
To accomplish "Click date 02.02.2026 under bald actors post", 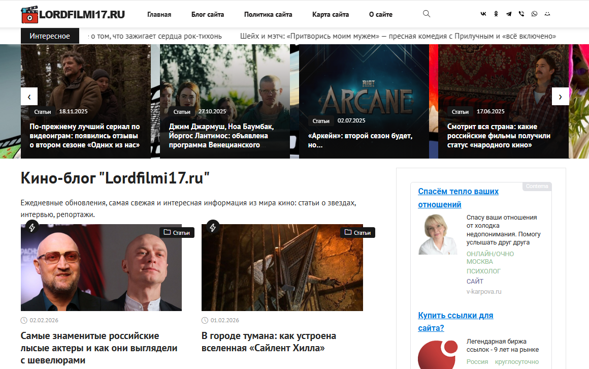I will click(44, 321).
